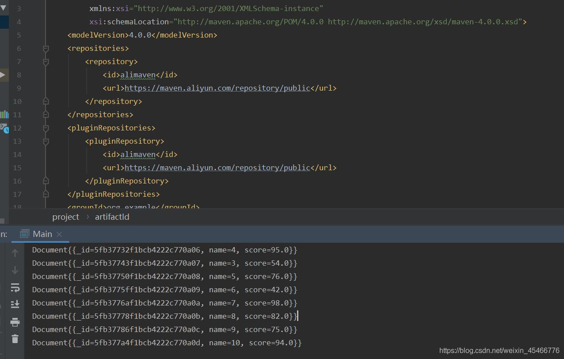Click the left-edge arrow icon beside line 8

[3, 75]
